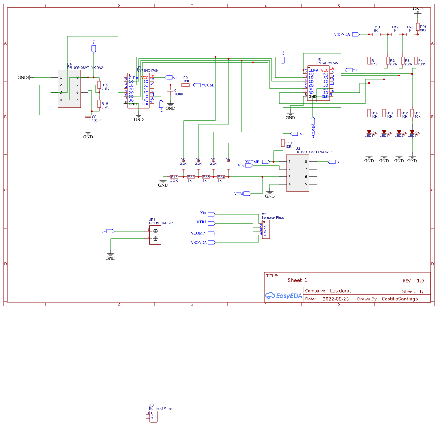Select the LED3 diode symbol

point(411,132)
